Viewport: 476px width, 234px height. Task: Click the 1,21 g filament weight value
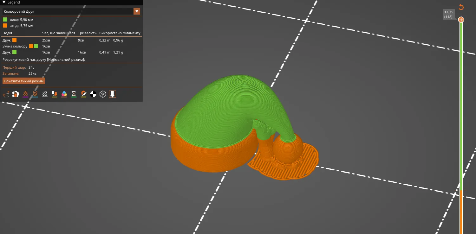(x=118, y=52)
